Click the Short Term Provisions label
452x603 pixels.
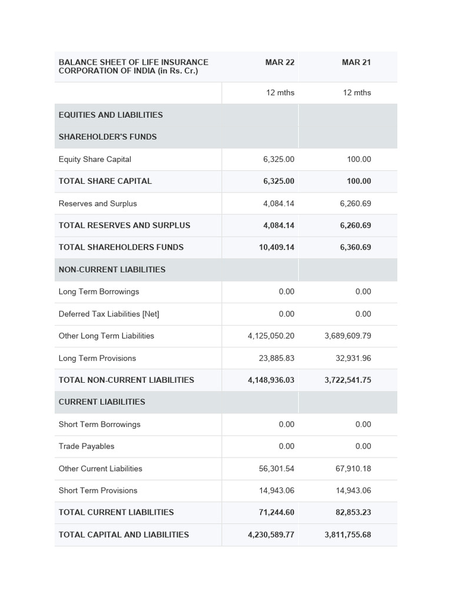pos(98,491)
